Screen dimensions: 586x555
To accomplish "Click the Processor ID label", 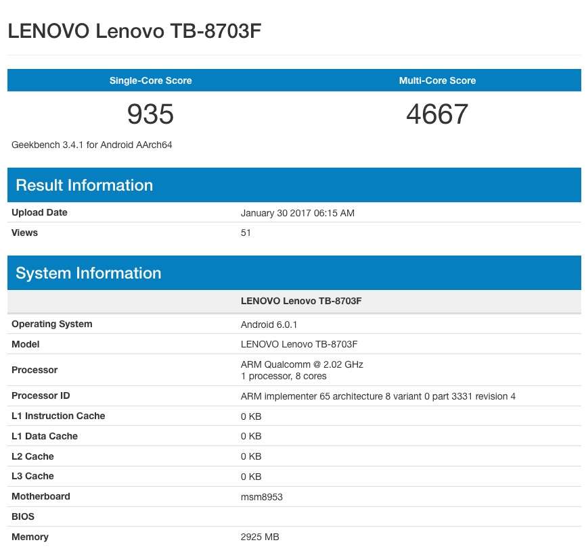I will coord(41,395).
